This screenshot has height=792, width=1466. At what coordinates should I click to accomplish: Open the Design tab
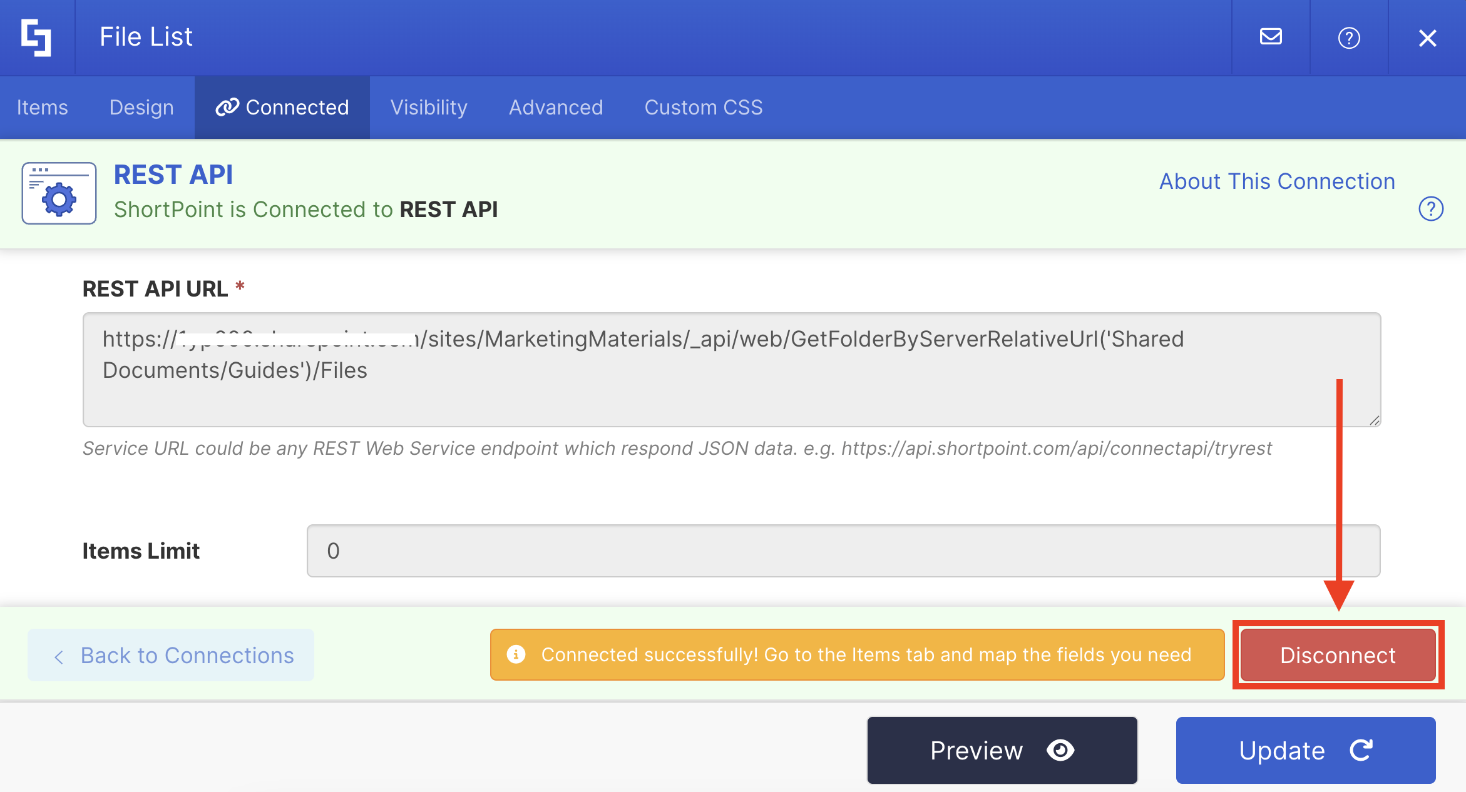click(x=141, y=108)
